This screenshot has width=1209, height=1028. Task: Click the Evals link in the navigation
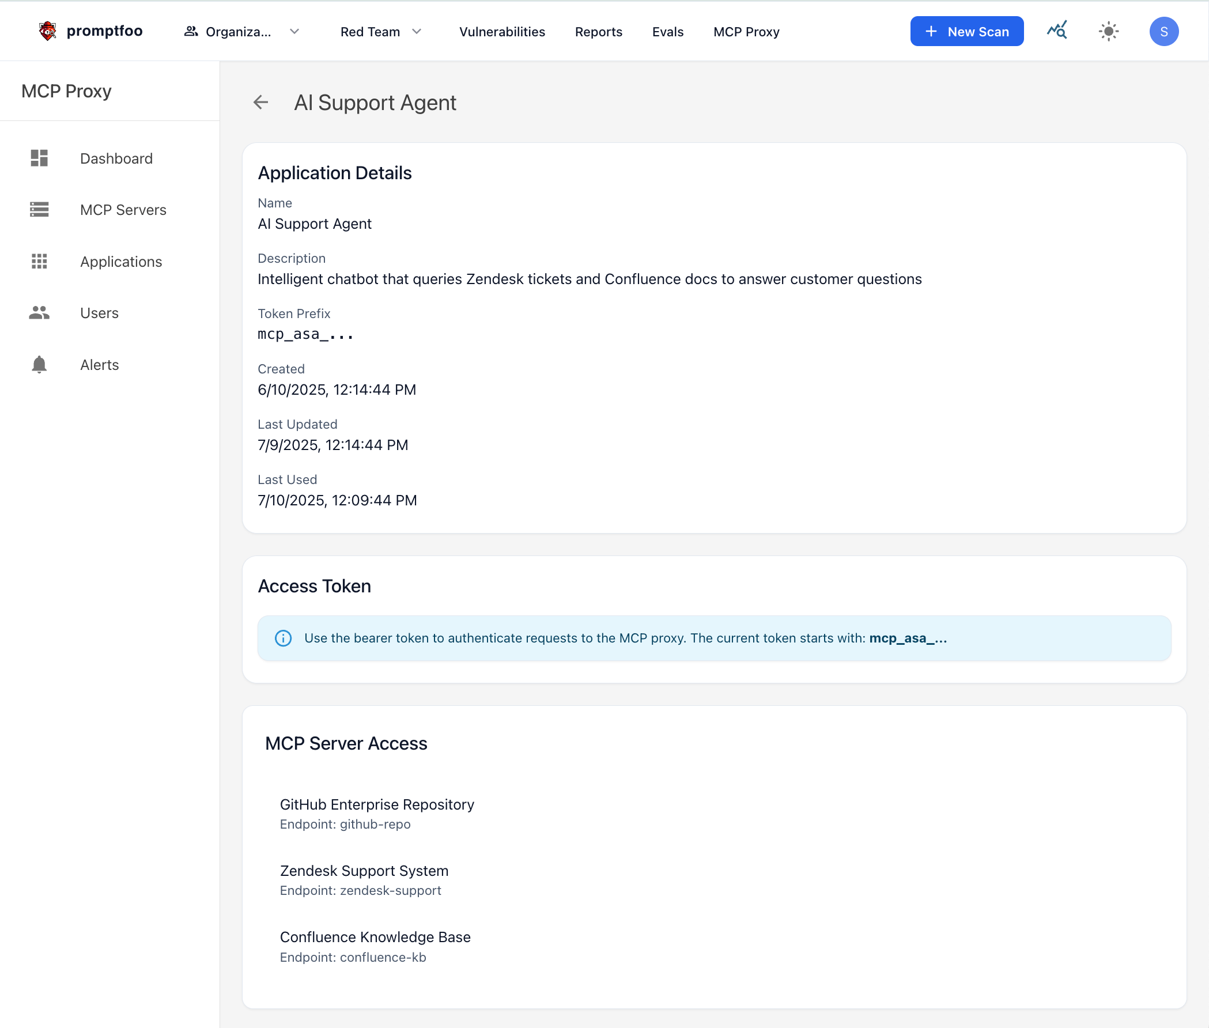[x=667, y=32]
